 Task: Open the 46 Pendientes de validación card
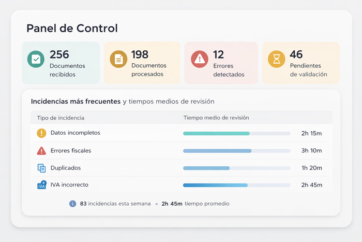tap(301, 63)
